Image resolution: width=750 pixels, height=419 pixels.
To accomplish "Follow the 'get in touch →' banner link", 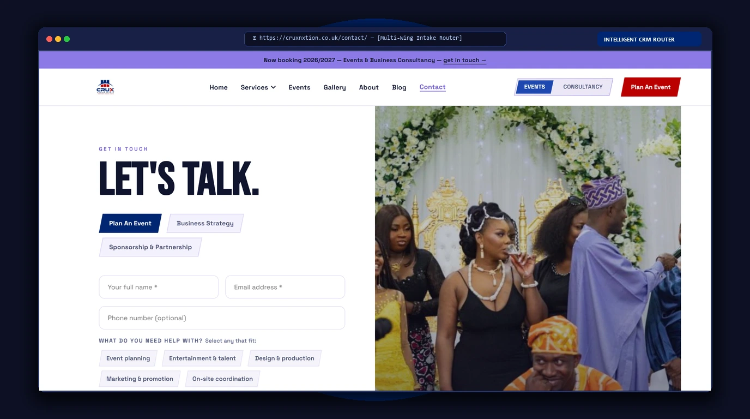I will [465, 60].
